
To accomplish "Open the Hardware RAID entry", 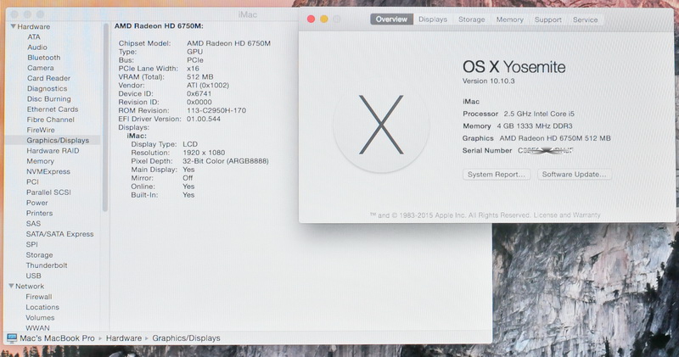I will point(53,151).
